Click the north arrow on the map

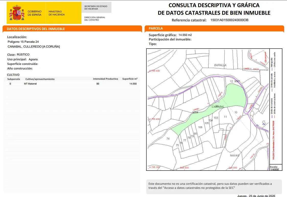pyautogui.click(x=266, y=57)
